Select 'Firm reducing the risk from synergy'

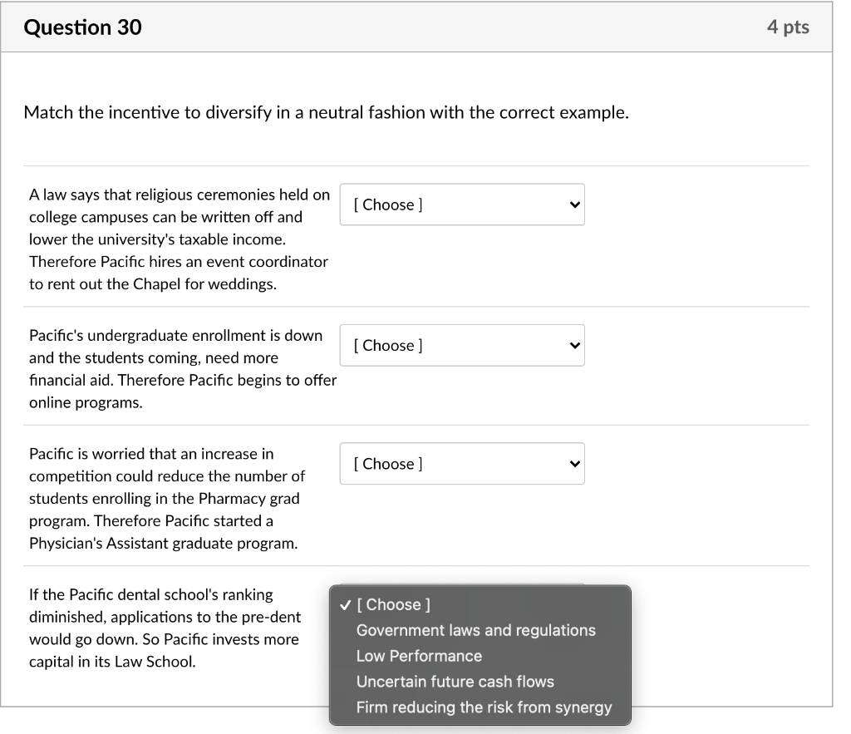(x=480, y=707)
